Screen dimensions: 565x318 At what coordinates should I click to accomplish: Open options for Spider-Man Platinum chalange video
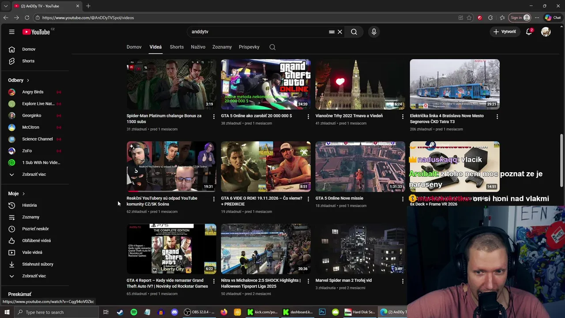coord(214,117)
